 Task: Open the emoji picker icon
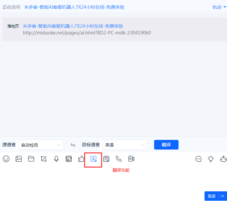click(x=6, y=159)
